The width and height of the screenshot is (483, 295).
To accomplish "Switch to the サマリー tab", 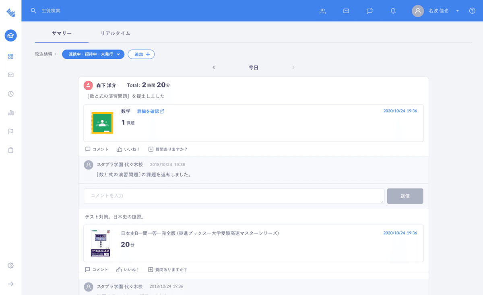I will coord(61,33).
